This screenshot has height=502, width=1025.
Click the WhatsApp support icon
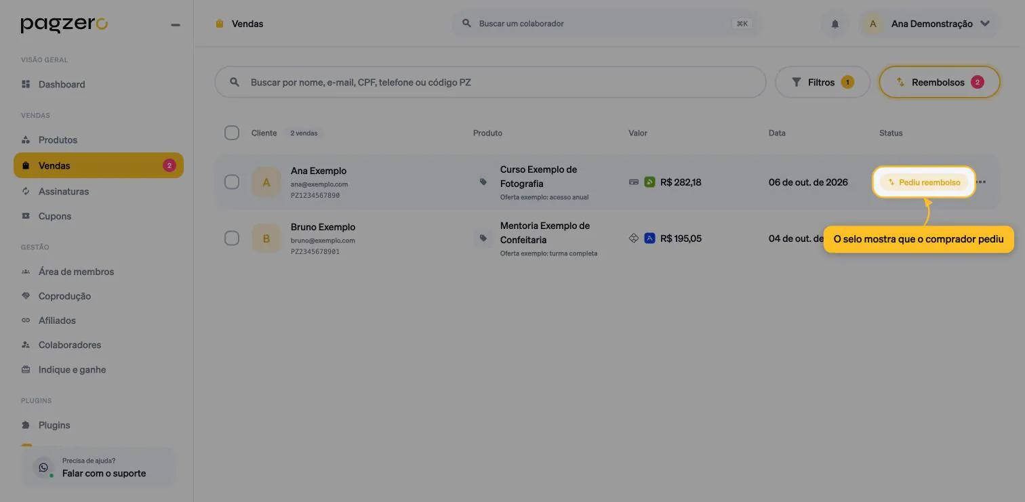coord(44,467)
